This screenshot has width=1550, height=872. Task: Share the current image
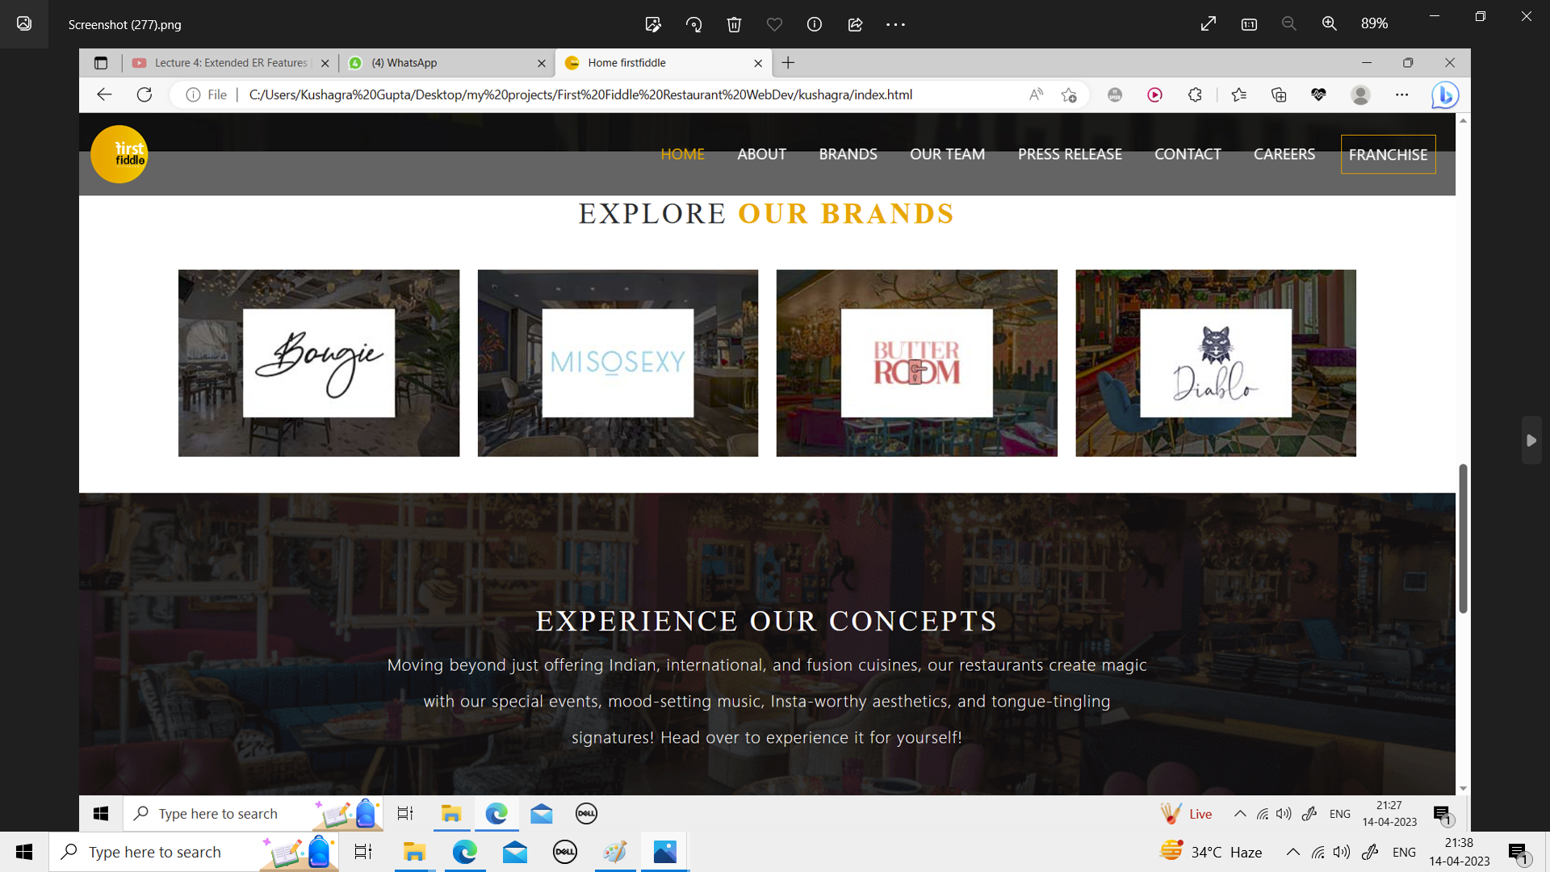[x=854, y=24]
